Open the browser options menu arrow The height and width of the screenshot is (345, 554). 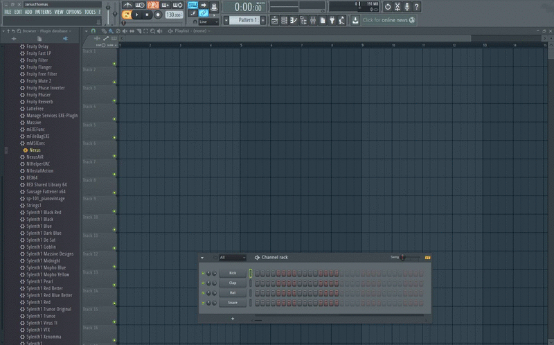(x=3, y=31)
